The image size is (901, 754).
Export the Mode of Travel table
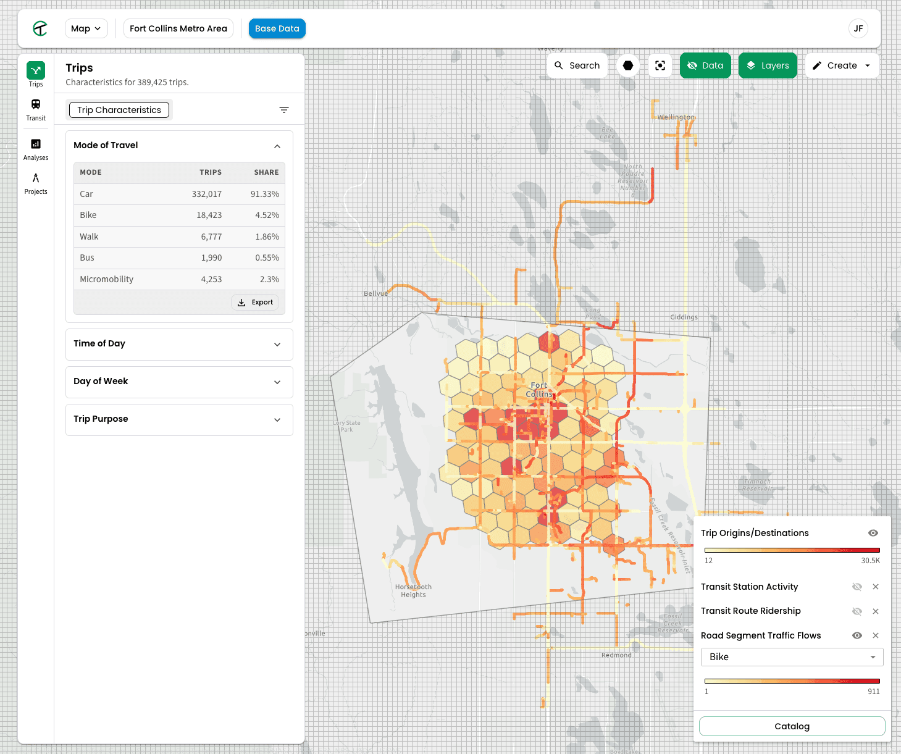click(255, 302)
